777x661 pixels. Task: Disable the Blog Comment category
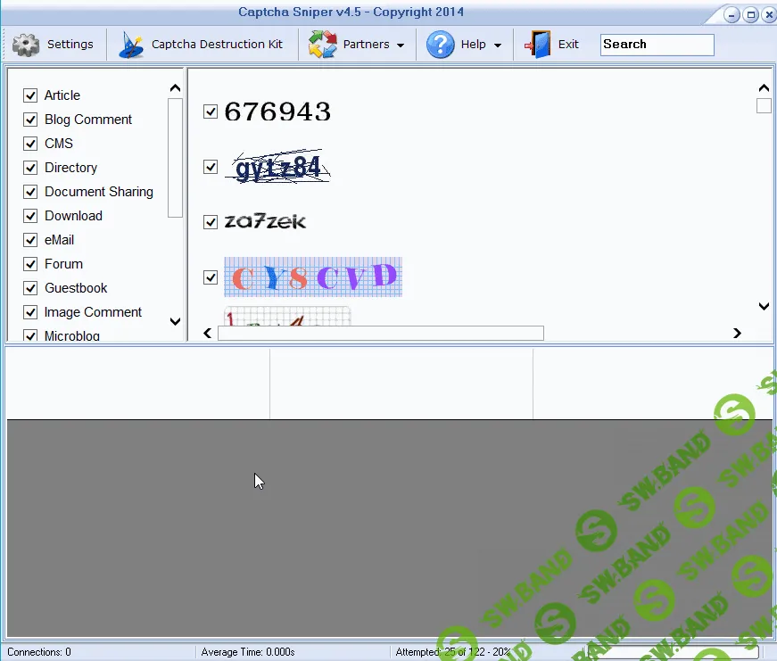29,119
